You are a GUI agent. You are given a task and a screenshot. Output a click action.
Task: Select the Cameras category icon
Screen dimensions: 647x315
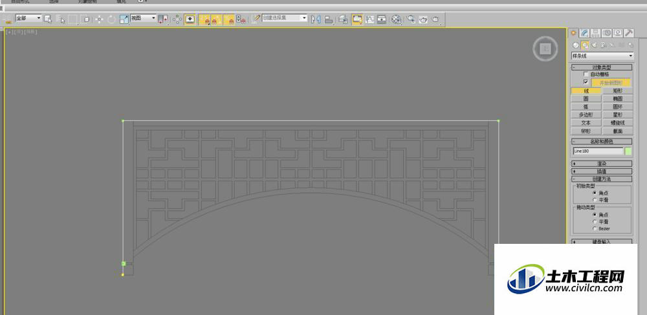click(603, 45)
